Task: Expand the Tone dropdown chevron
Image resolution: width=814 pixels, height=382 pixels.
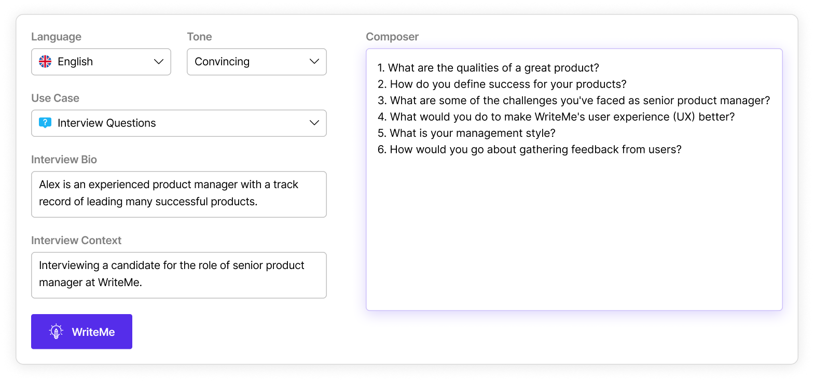Action: pyautogui.click(x=314, y=62)
